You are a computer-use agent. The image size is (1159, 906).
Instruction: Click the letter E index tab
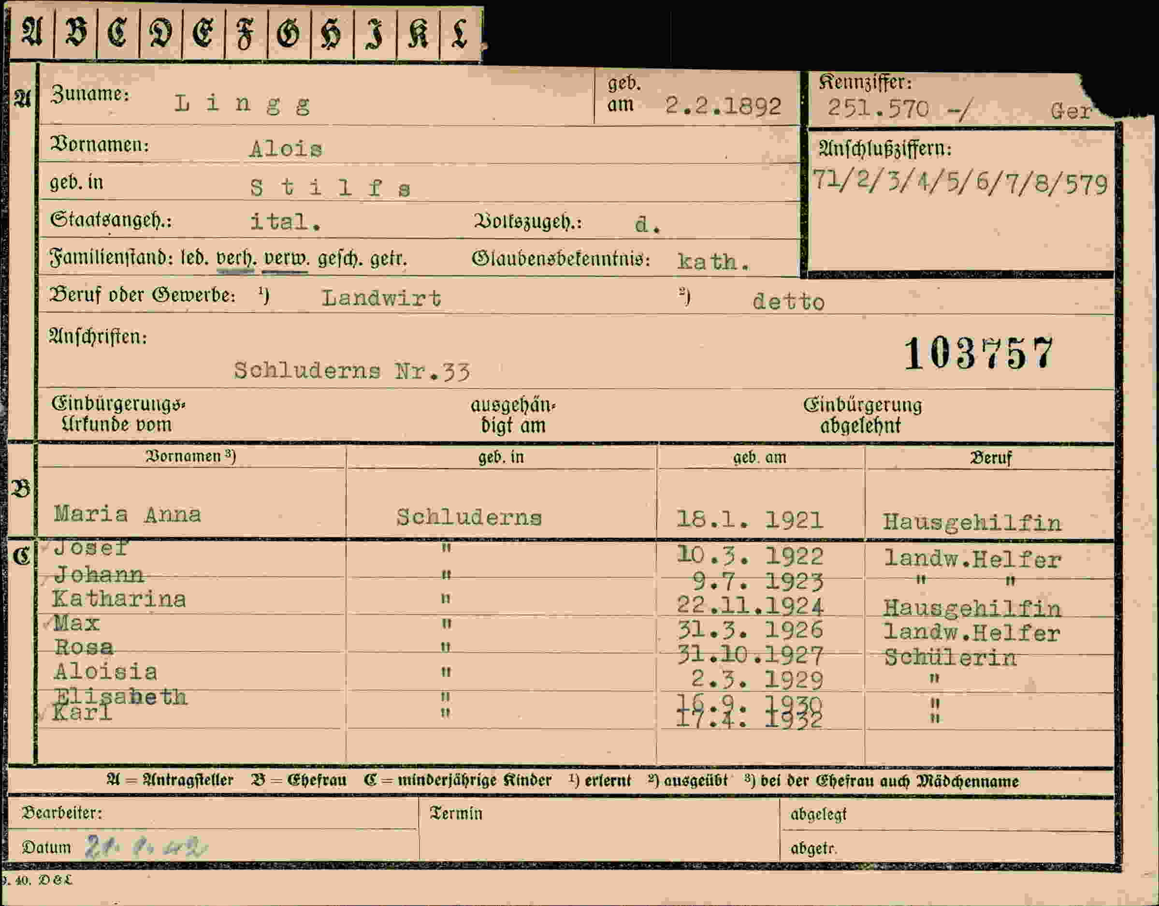point(204,34)
